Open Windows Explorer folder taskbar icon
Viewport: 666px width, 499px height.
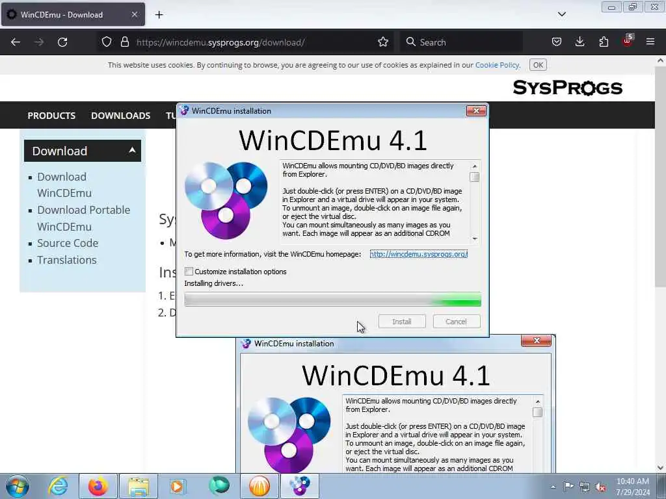139,486
